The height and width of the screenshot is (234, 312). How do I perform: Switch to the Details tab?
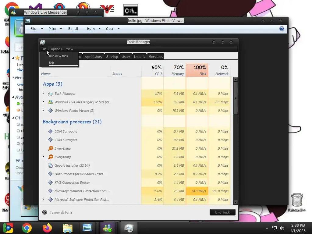tap(140, 57)
